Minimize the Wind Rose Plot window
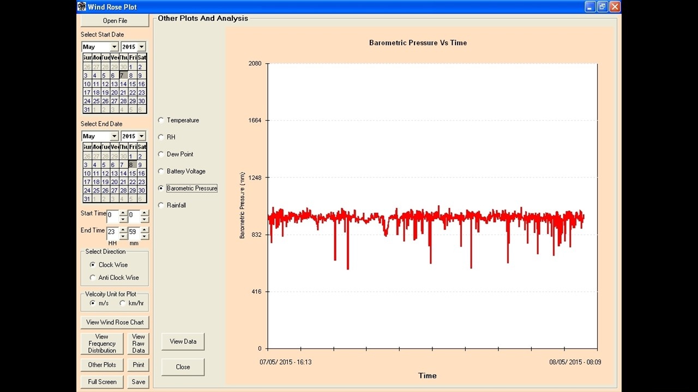This screenshot has height=392, width=698. pos(591,7)
